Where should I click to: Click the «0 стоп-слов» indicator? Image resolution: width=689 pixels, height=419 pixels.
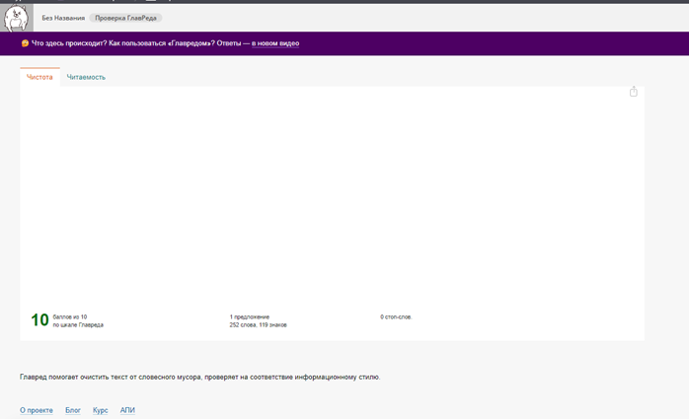tap(396, 316)
